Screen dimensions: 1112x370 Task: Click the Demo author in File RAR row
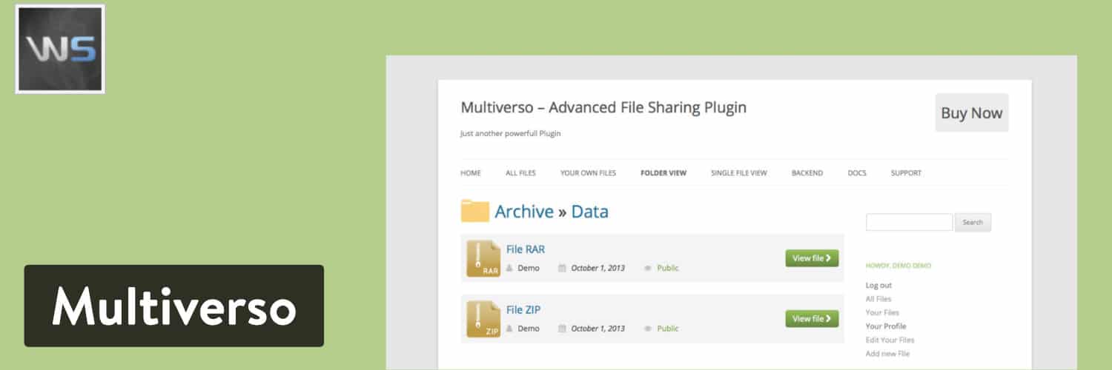(x=529, y=268)
